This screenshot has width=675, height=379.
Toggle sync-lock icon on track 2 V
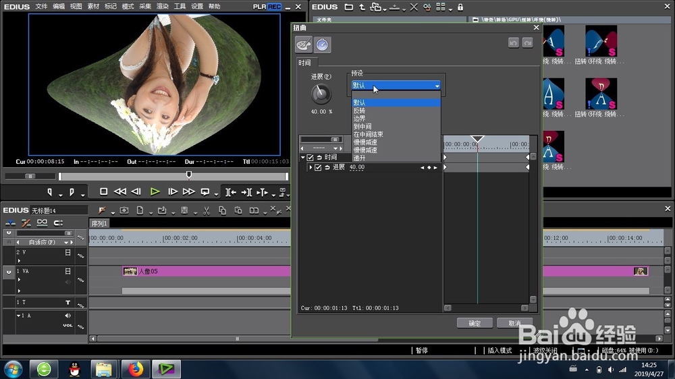[x=80, y=256]
